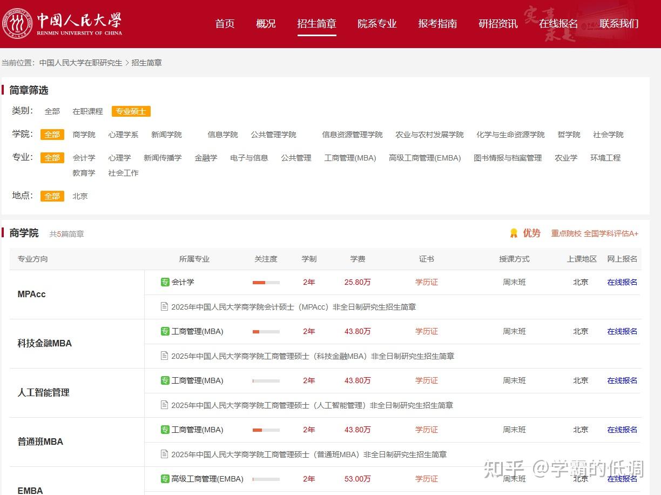This screenshot has width=661, height=495.
Task: Open the 概况 navigation item
Action: click(266, 24)
